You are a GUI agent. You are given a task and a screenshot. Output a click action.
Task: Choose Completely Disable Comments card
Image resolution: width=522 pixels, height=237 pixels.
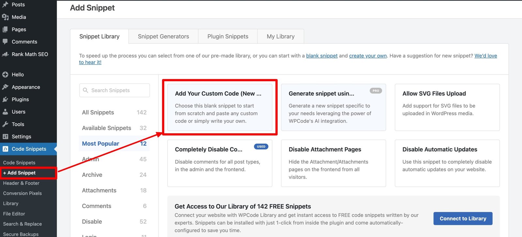[220, 163]
